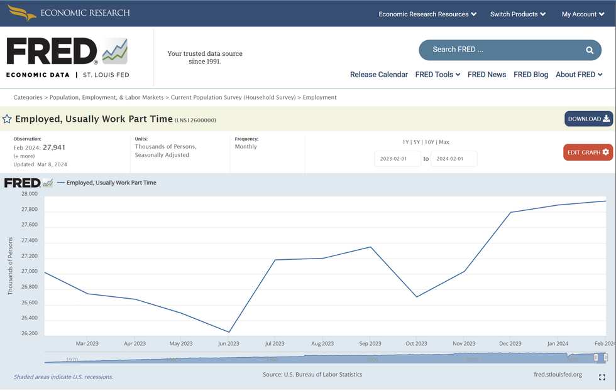Click the star icon to favorite series
Viewport: 616px width, 391px height.
click(7, 119)
